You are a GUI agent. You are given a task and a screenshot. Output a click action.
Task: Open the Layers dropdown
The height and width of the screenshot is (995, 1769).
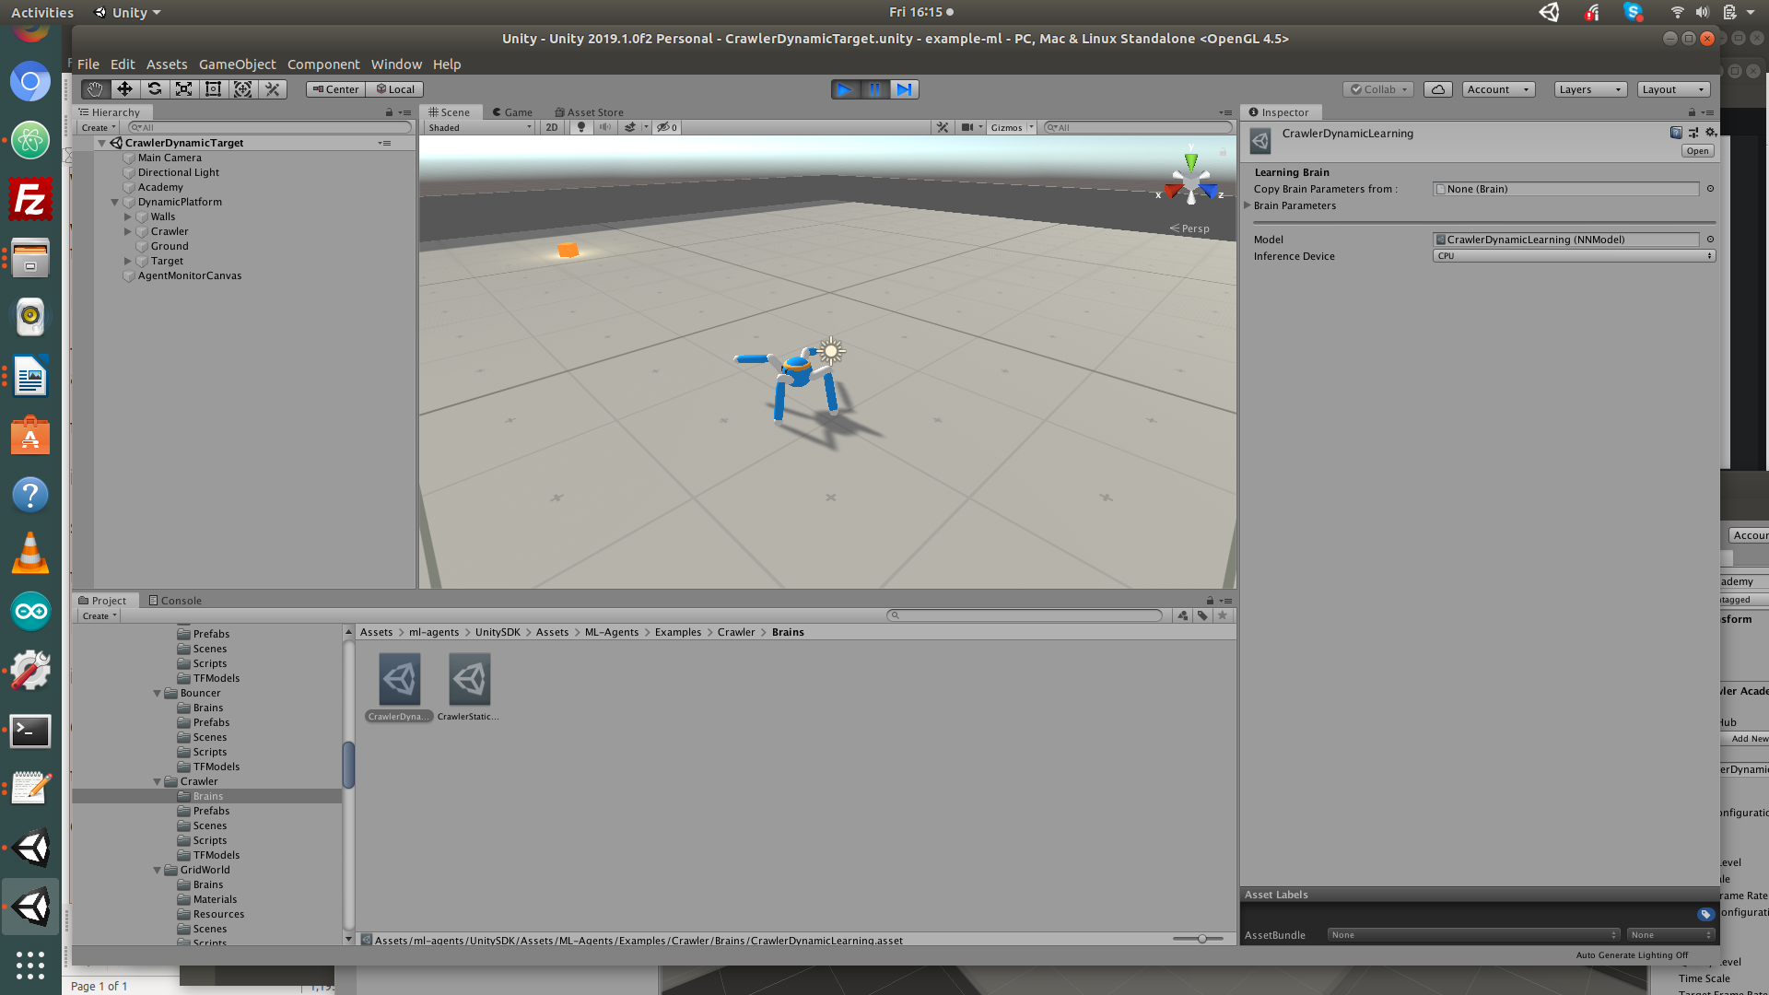coord(1590,89)
